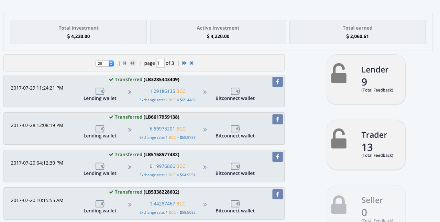Click the 1.29186135 BCC amount link
The image size is (440, 222).
coord(167,91)
